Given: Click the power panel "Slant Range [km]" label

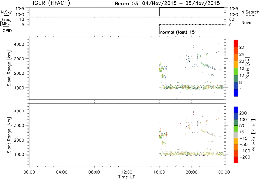Looking at the screenshot, I should click(x=9, y=68).
